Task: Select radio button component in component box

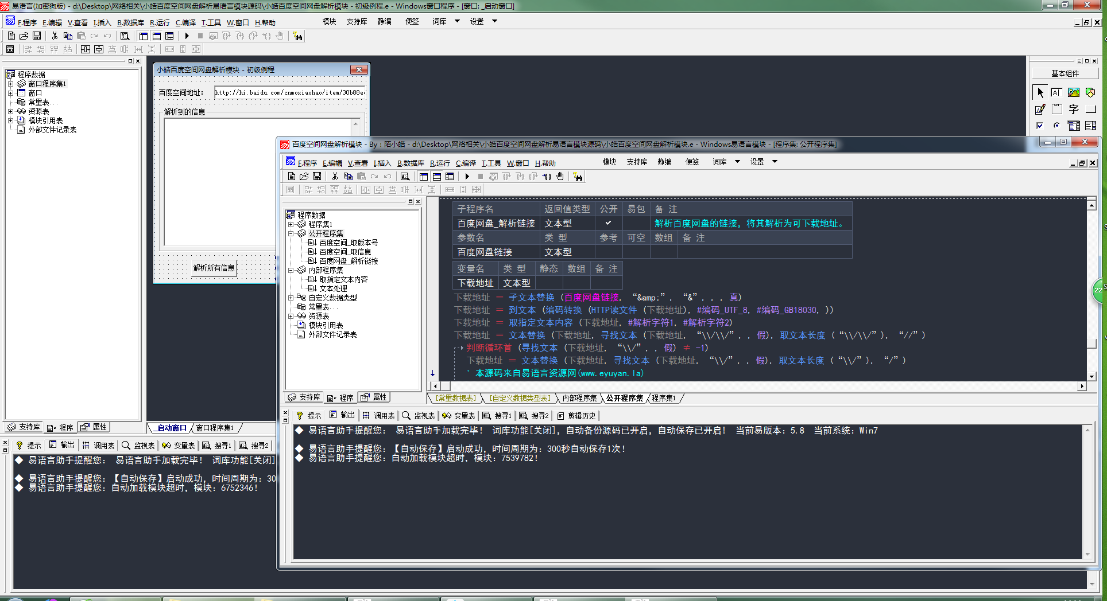Action: pos(1056,126)
